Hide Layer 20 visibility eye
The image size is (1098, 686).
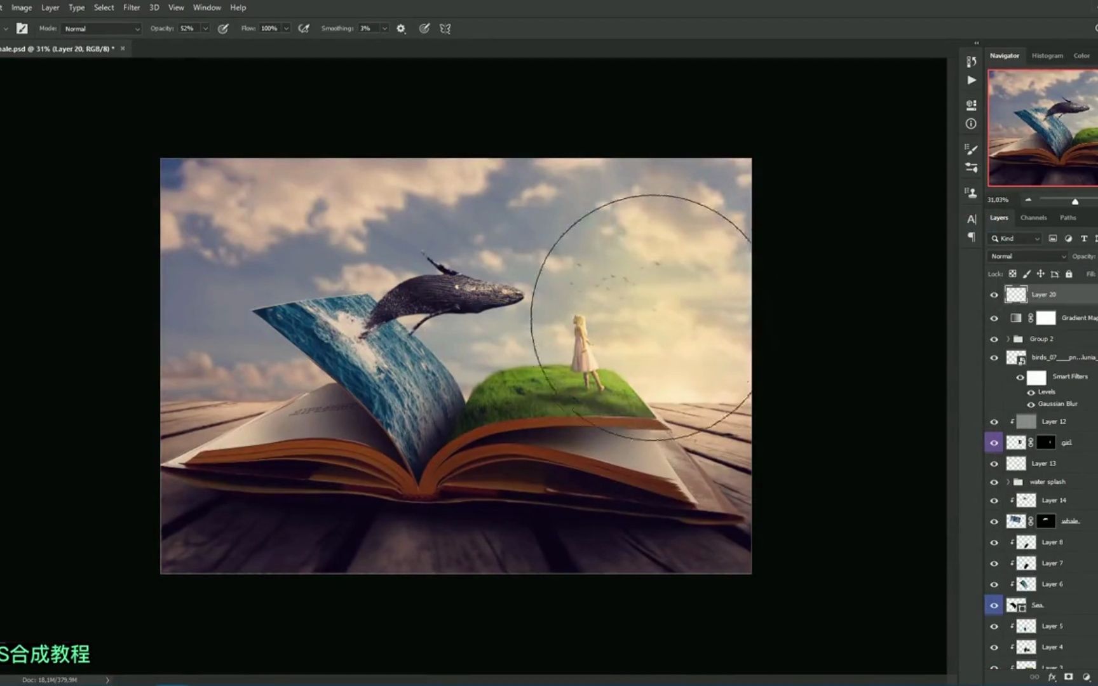click(x=994, y=295)
